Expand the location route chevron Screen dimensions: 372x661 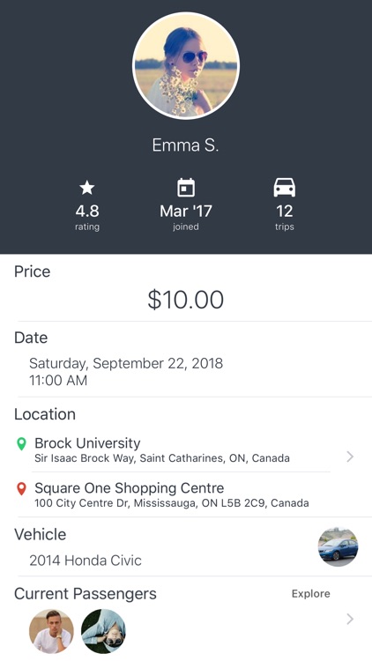[350, 457]
